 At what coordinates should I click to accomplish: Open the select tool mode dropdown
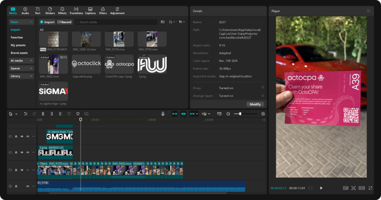pos(16,114)
